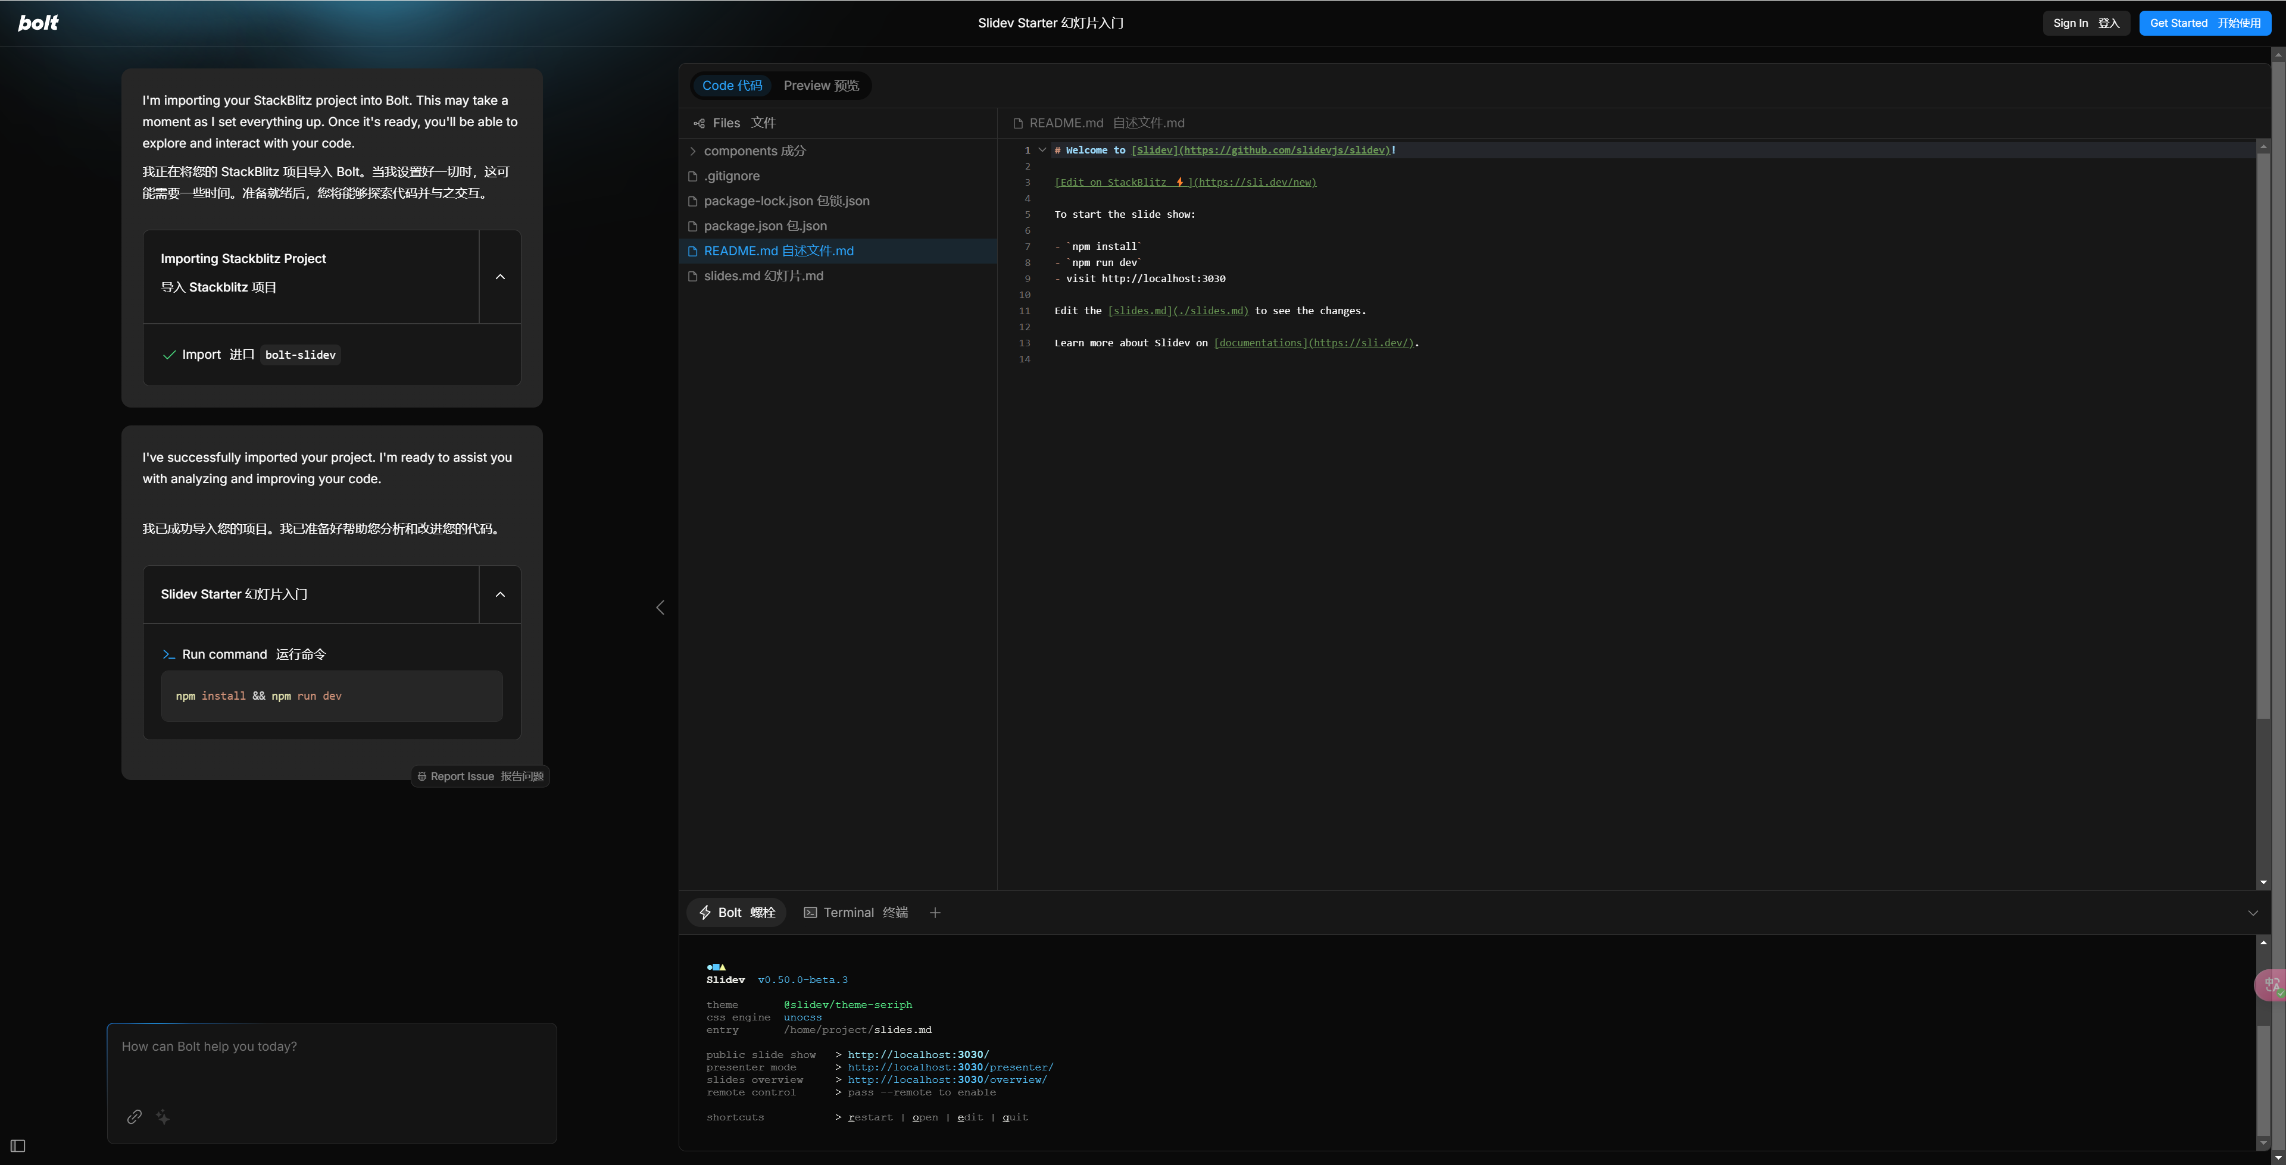Screen dimensions: 2286x1165
Task: Open package-lock.json in file tree
Action: pos(838,201)
